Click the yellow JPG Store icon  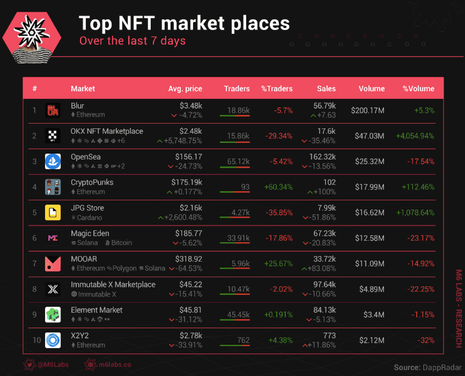coord(53,213)
